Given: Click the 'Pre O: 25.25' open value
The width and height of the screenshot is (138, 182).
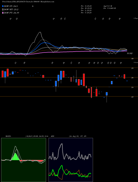Looking at the screenshot, I should pos(86,6).
